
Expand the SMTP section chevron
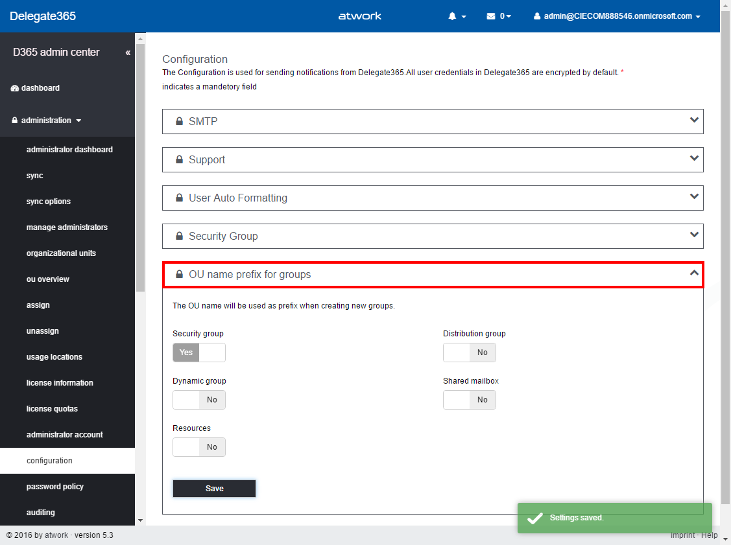click(x=694, y=121)
